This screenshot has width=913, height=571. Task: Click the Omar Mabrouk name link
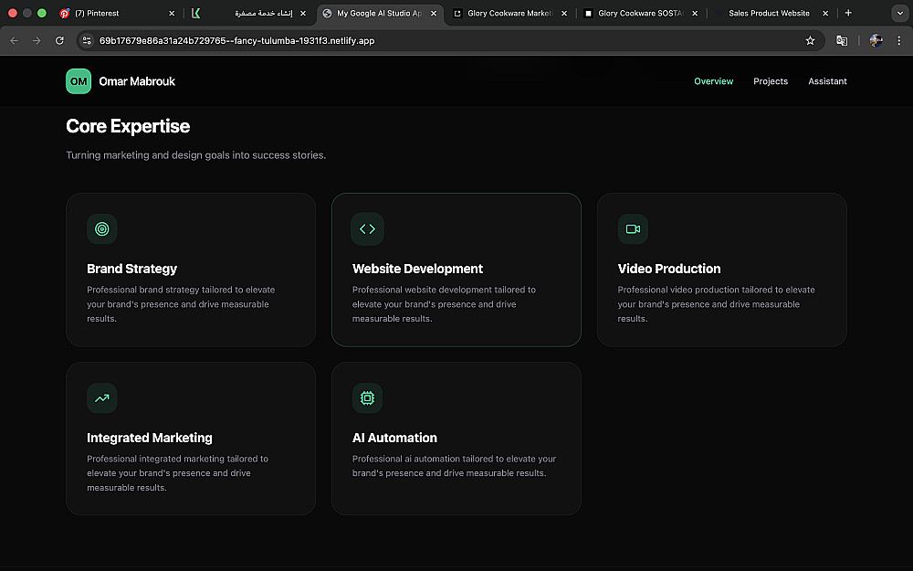click(x=137, y=81)
